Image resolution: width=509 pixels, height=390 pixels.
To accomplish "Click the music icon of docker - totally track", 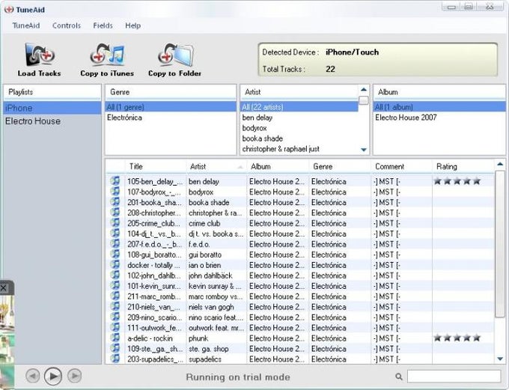I will tap(115, 265).
